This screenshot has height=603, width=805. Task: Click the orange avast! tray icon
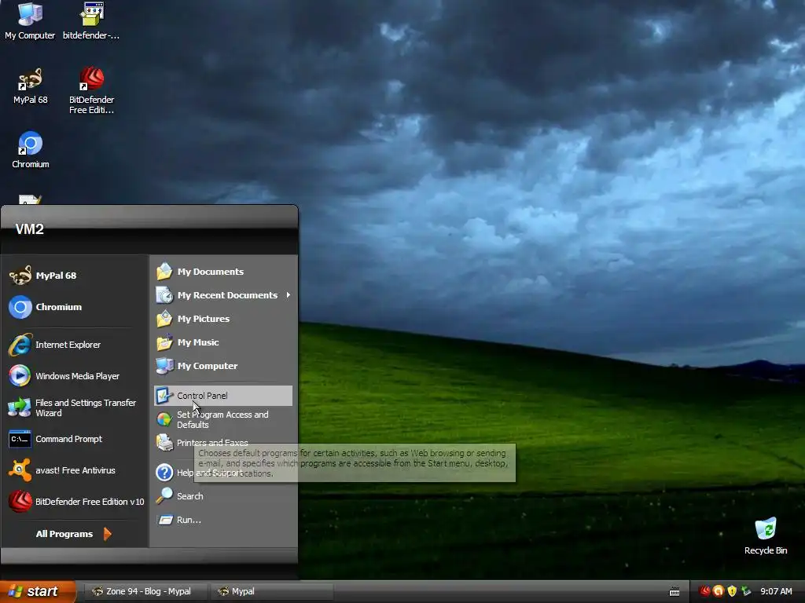719,591
